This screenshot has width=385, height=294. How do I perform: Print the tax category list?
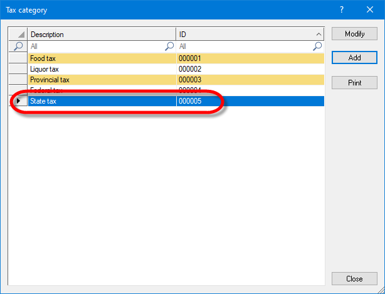pyautogui.click(x=354, y=82)
